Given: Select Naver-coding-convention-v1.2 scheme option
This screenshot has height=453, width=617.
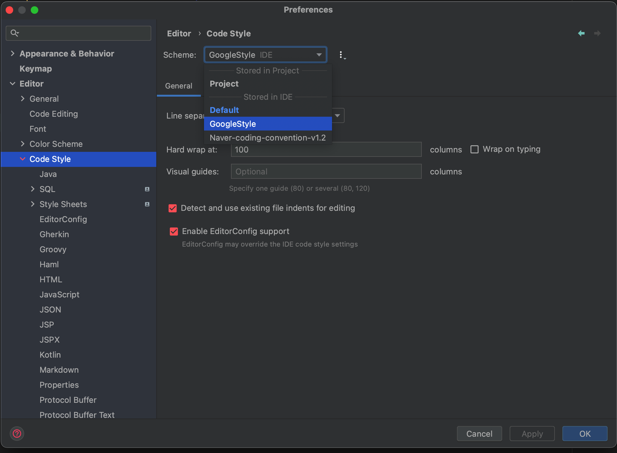Looking at the screenshot, I should point(267,138).
